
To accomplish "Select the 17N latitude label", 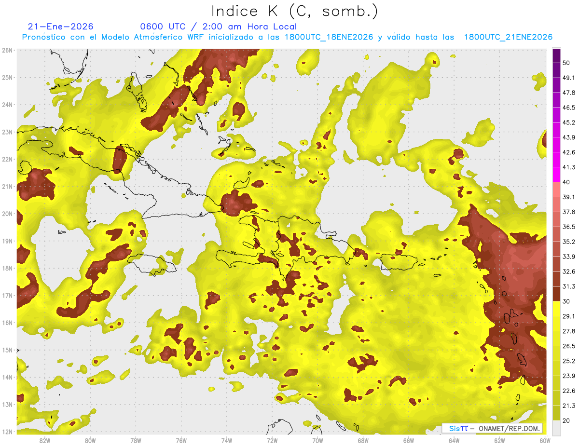I will click(x=7, y=295).
